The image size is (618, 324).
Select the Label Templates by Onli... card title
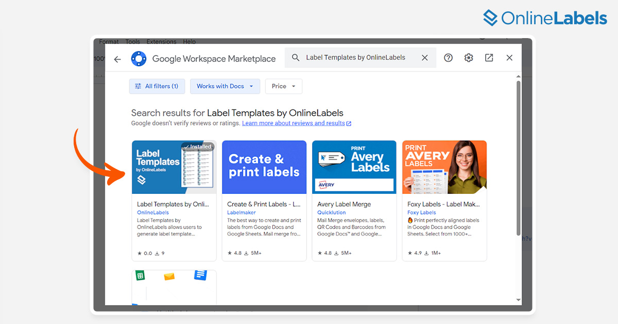[173, 204]
